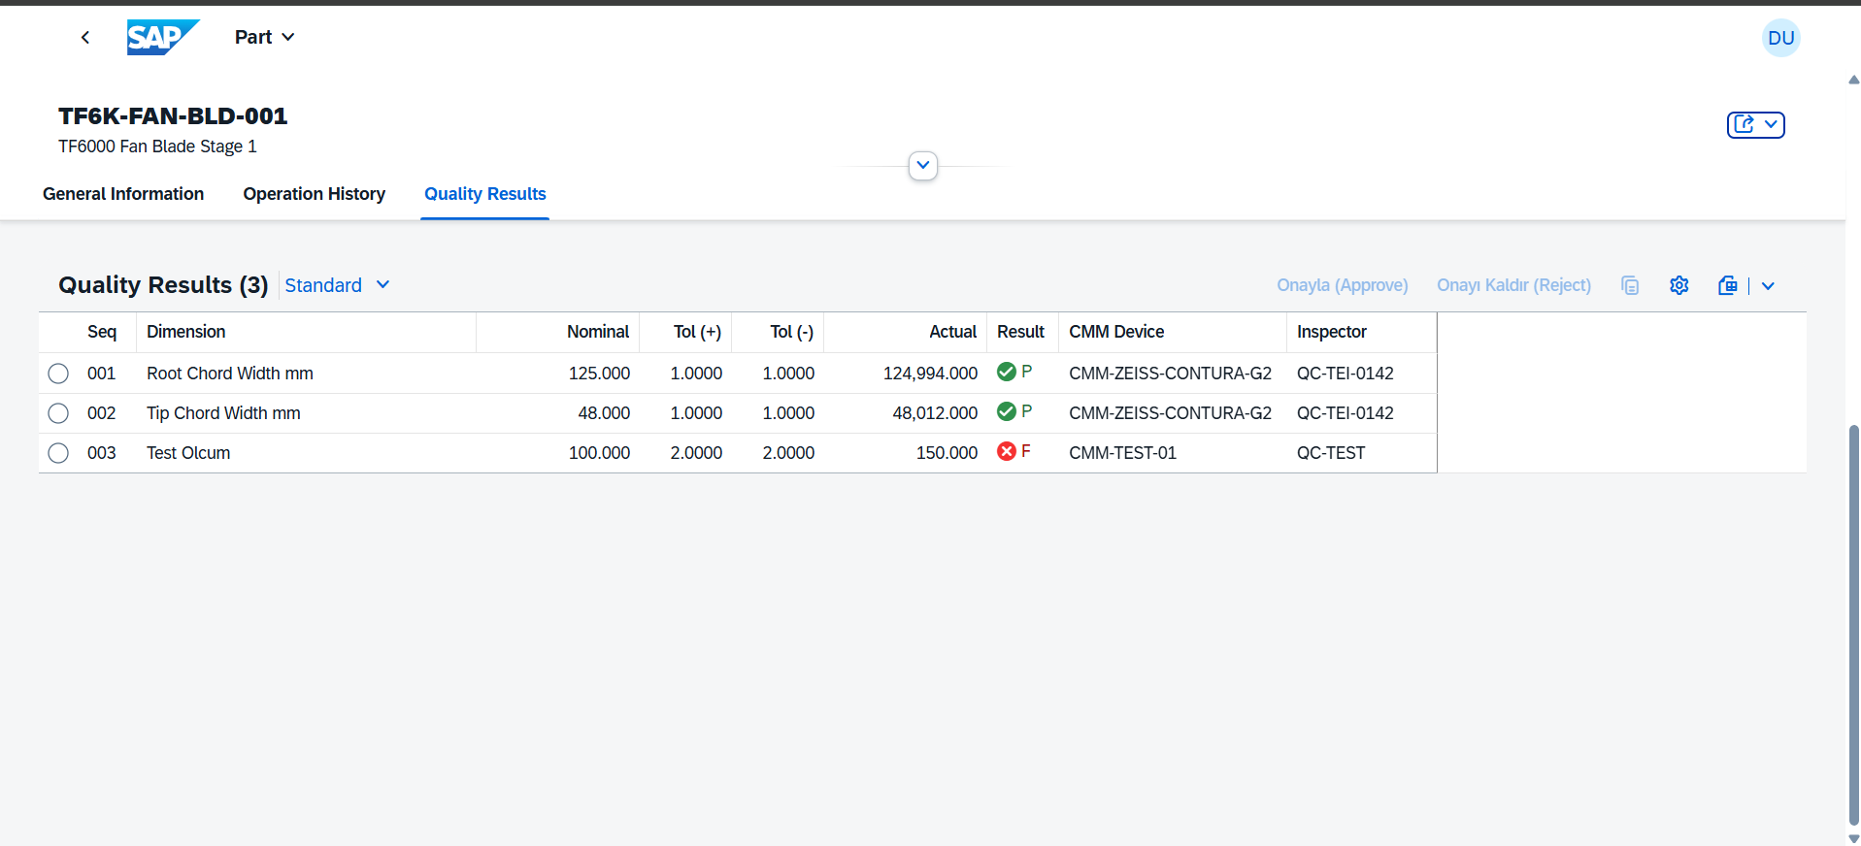Select radio button for row 003

click(x=58, y=453)
